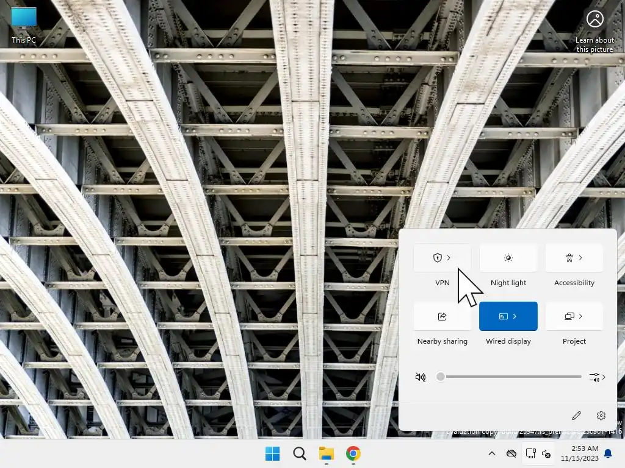
Task: Open sound output selection icon
Action: click(x=597, y=377)
